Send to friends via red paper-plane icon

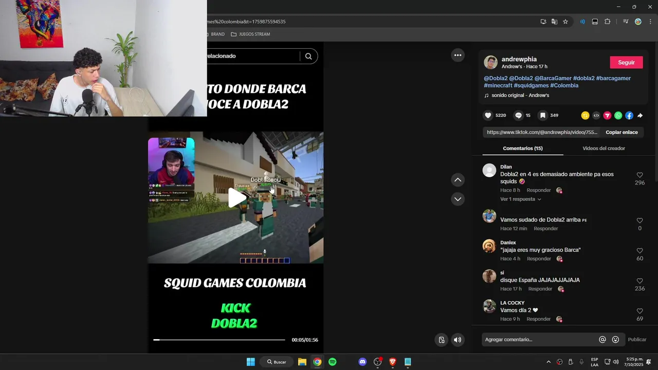point(607,116)
